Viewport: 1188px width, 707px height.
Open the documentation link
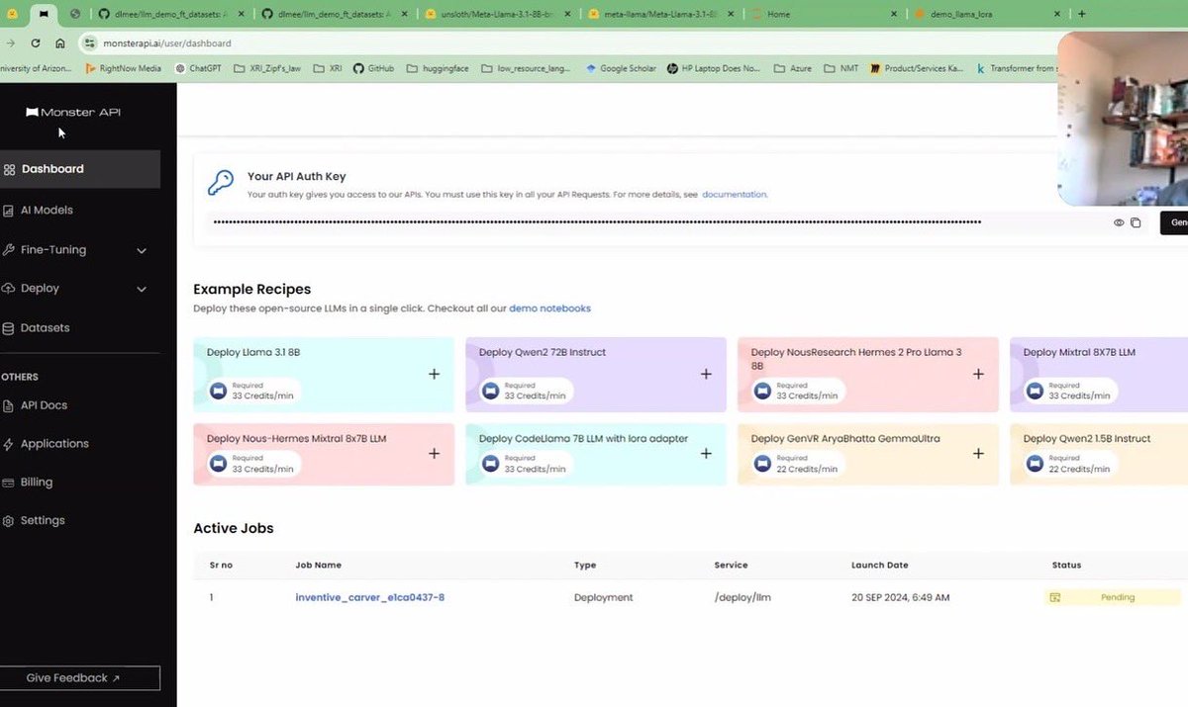pyautogui.click(x=735, y=195)
